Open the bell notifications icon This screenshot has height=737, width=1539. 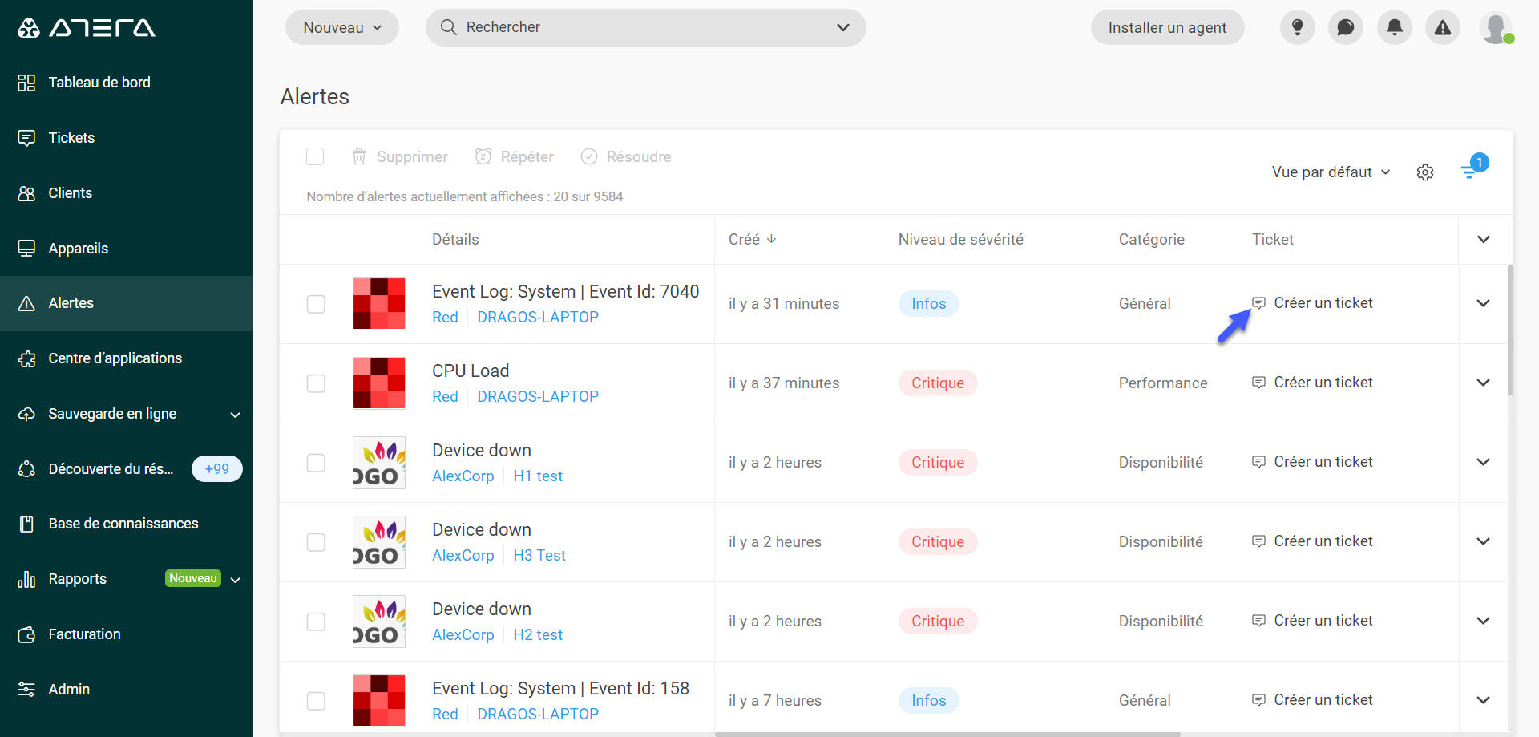pyautogui.click(x=1395, y=27)
